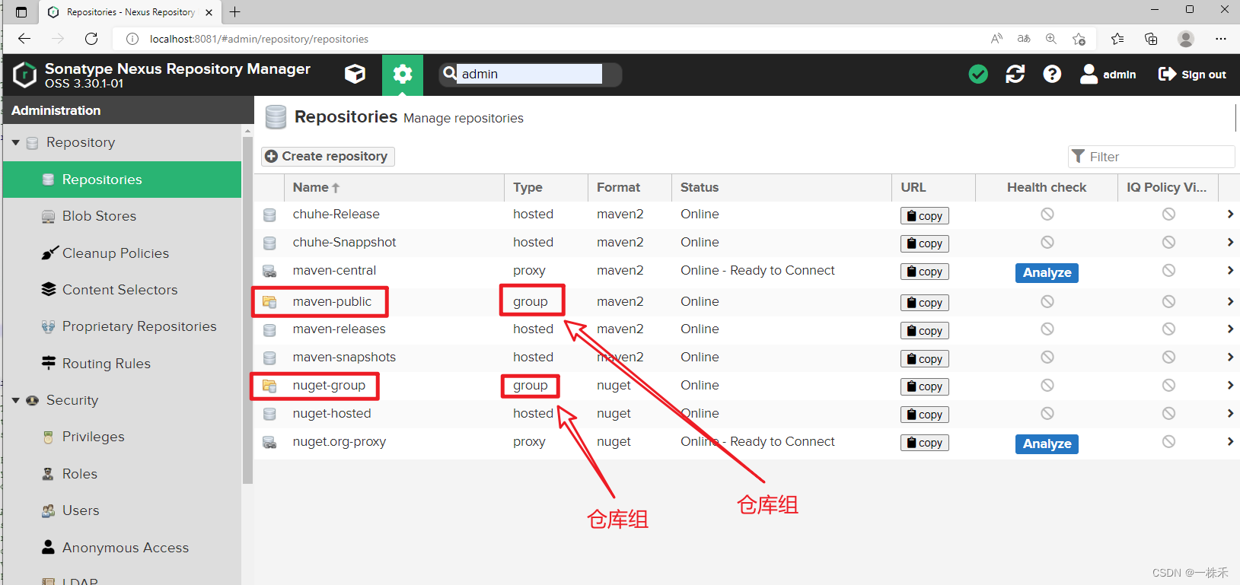Copy URL of chuhe-Snappshot repository
The width and height of the screenshot is (1240, 585).
pyautogui.click(x=924, y=243)
